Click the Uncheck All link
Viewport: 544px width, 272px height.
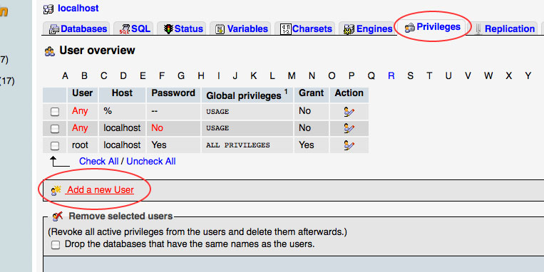[x=151, y=161]
